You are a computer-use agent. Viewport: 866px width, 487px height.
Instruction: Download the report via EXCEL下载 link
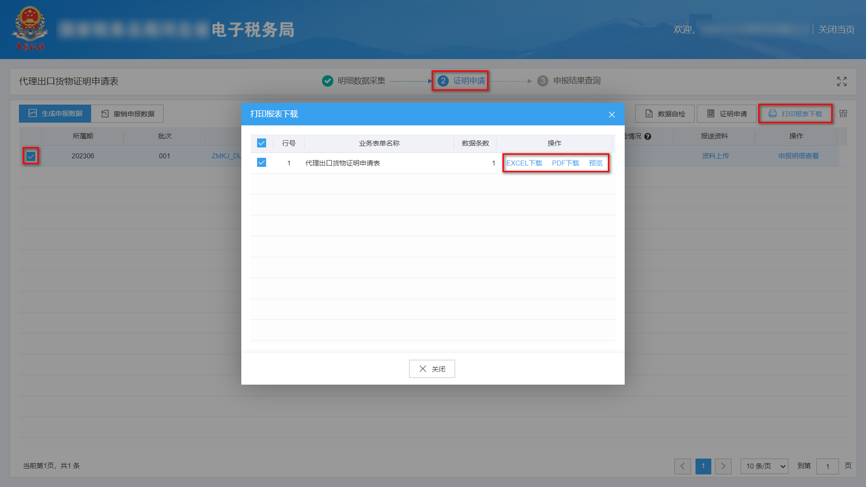tap(524, 163)
